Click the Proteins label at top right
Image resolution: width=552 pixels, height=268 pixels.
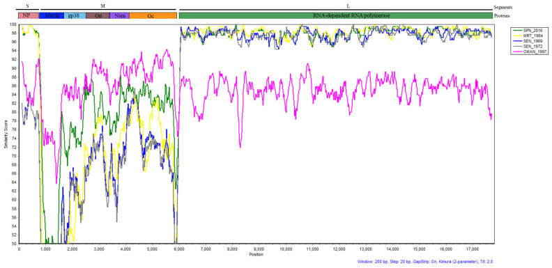tap(503, 16)
